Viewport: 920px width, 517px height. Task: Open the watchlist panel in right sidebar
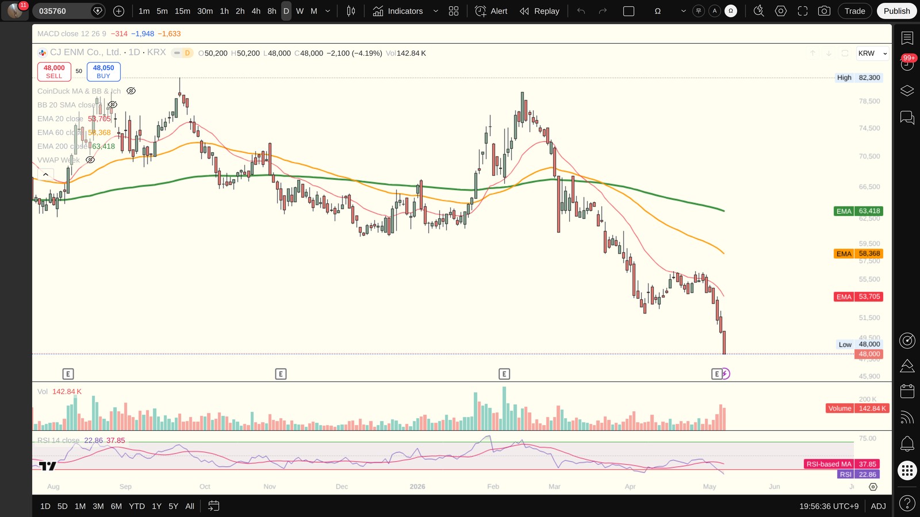[x=907, y=38]
